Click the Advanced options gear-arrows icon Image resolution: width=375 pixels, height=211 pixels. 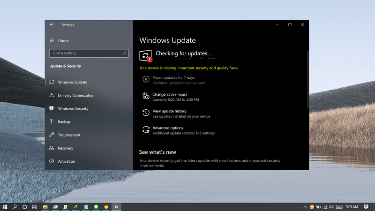[146, 129]
